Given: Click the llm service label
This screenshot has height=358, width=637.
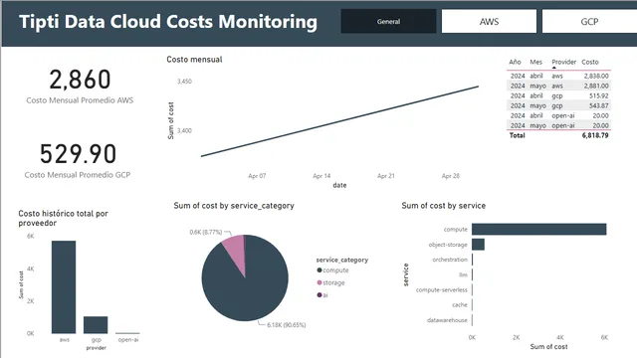Looking at the screenshot, I should [x=463, y=274].
